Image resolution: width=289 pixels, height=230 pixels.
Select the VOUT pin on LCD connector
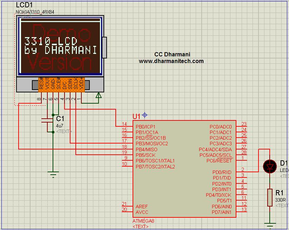(x=47, y=84)
